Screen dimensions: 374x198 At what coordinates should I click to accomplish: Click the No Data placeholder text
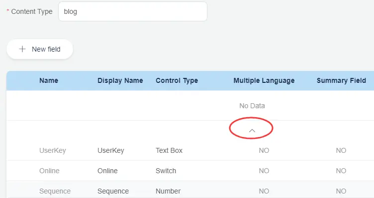tap(252, 106)
